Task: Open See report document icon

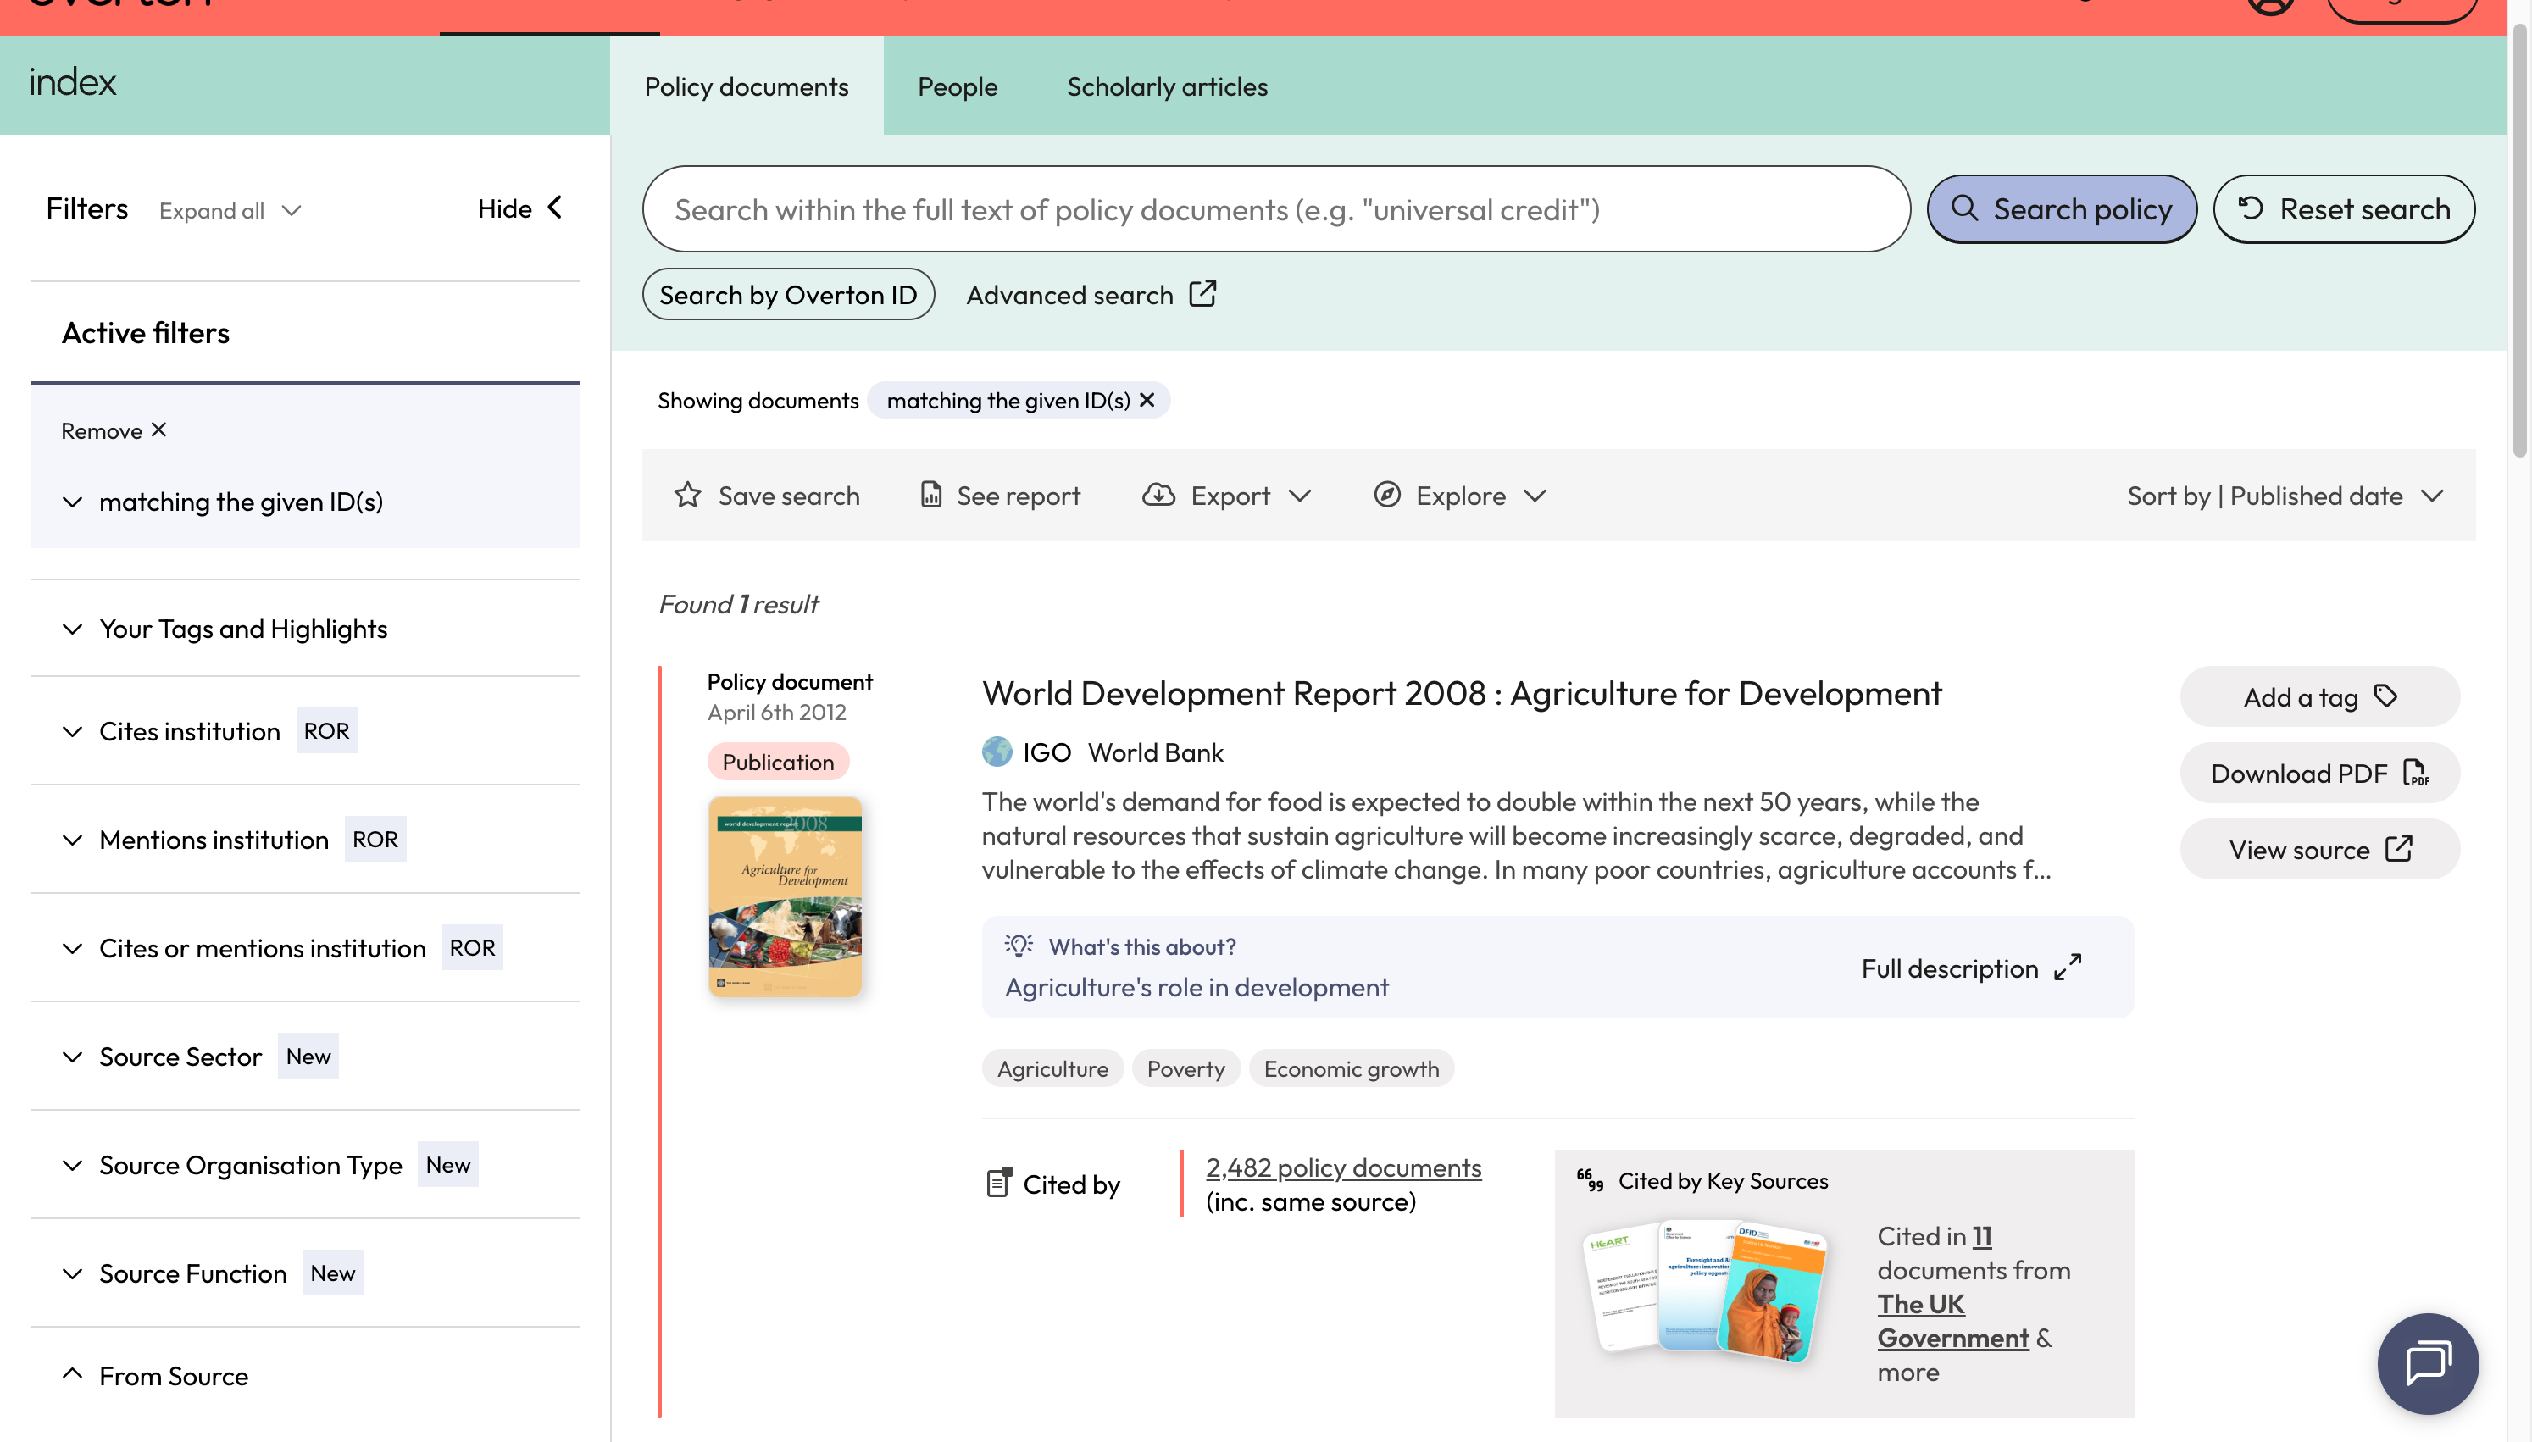Action: 930,495
